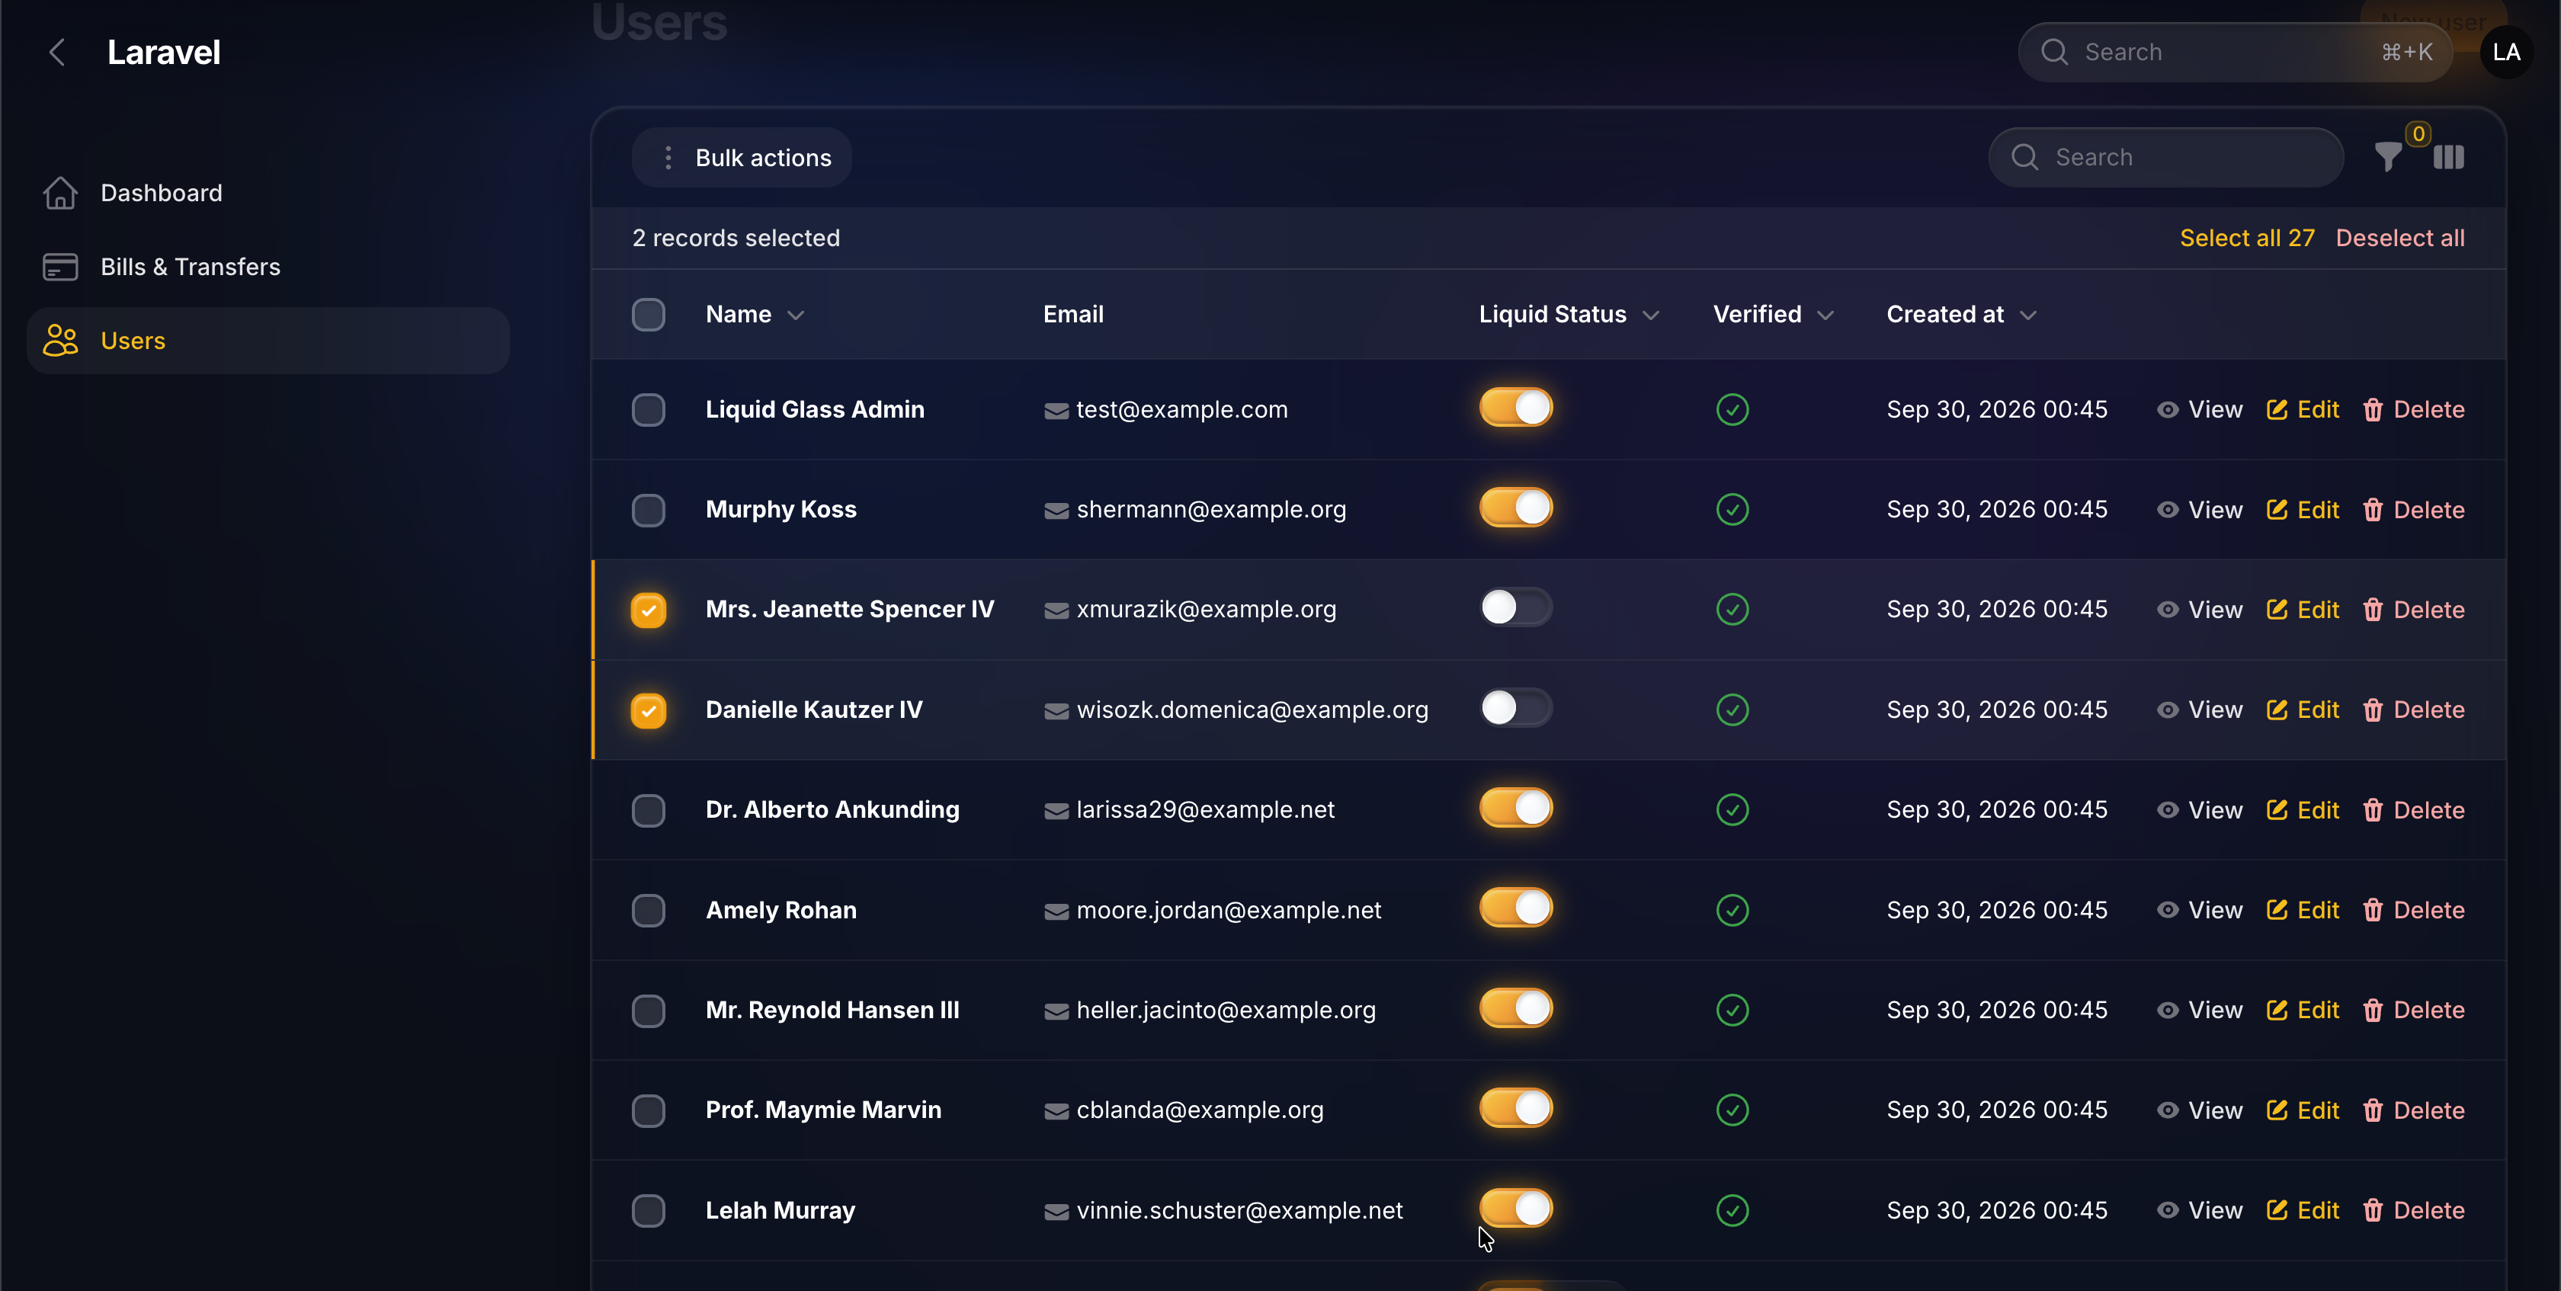This screenshot has height=1291, width=2561.
Task: Disable Liquid Status for Prof. Maymie Marvin
Action: (1516, 1108)
